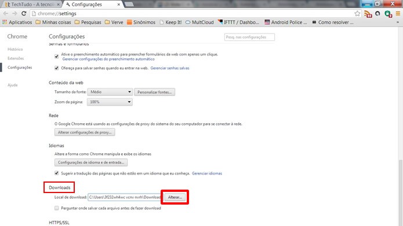Open the Sinônimos bookmark
The image size is (403, 226).
[x=141, y=23]
